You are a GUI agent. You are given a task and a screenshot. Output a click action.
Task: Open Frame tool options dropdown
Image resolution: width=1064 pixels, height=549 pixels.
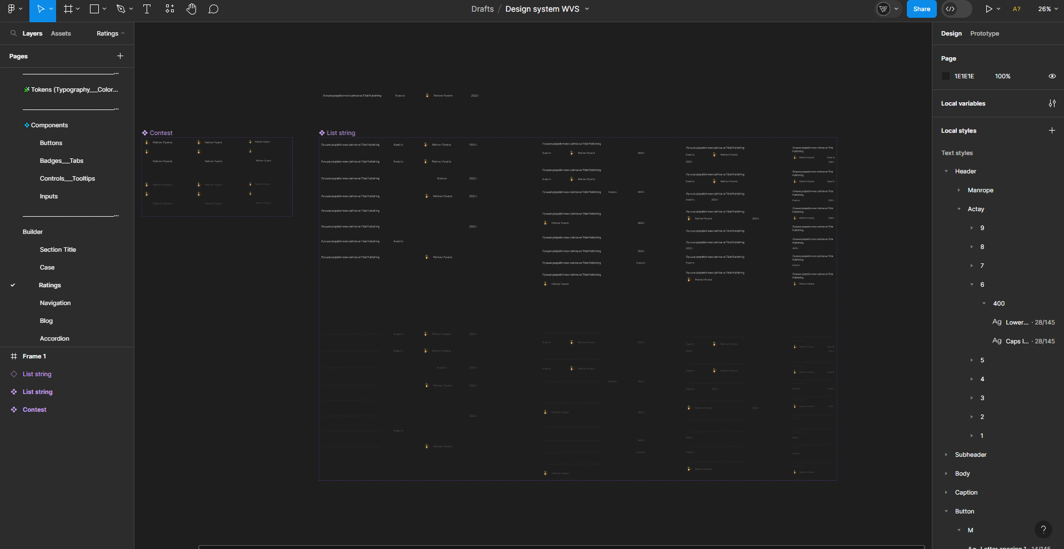[x=78, y=9]
